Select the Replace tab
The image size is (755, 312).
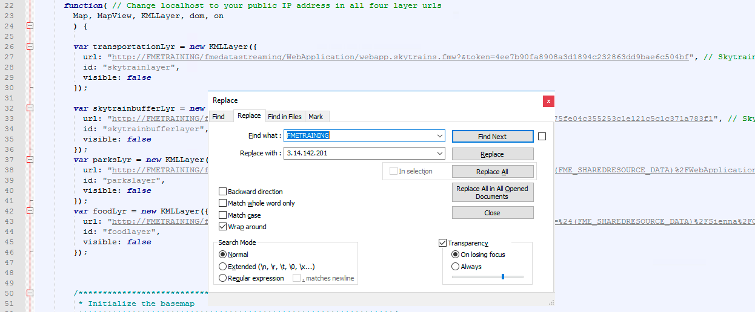tap(249, 115)
